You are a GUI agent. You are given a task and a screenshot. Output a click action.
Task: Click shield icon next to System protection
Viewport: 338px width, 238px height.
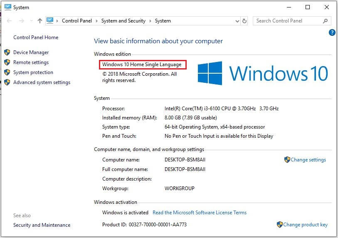(x=7, y=72)
